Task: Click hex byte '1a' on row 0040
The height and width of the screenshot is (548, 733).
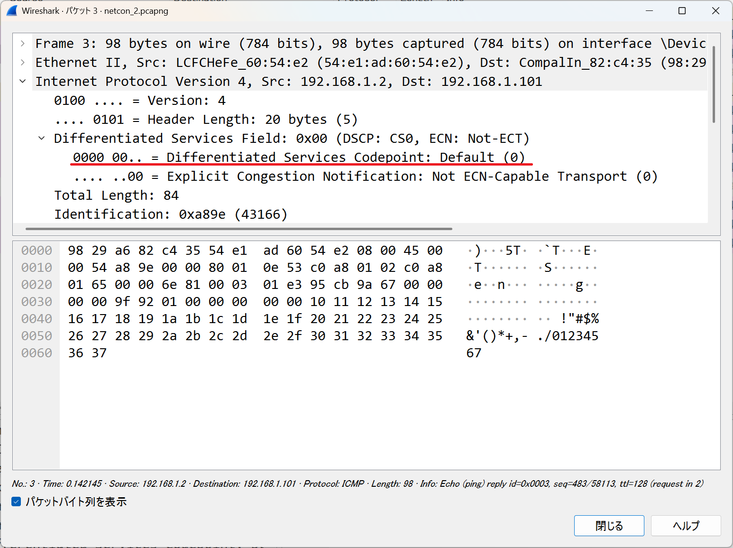Action: [x=169, y=318]
